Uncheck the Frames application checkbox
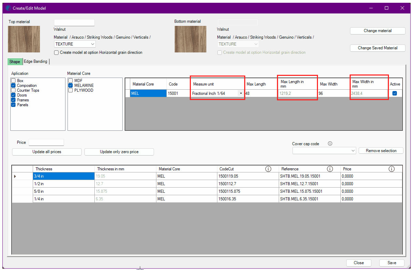Image resolution: width=412 pixels, height=270 pixels. 13,100
